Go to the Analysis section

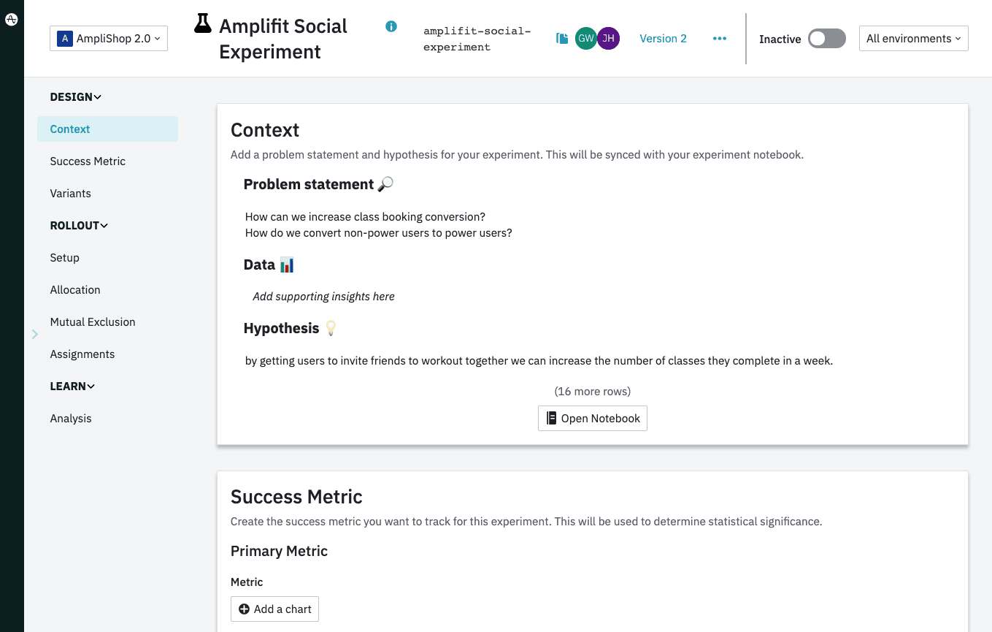pos(70,418)
